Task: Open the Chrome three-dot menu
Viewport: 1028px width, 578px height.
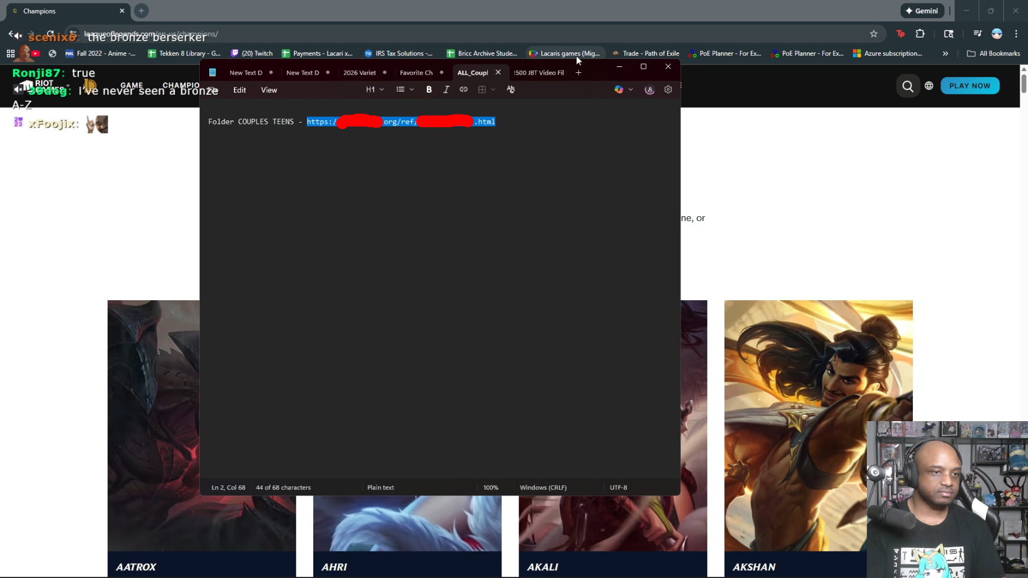Action: [1016, 34]
